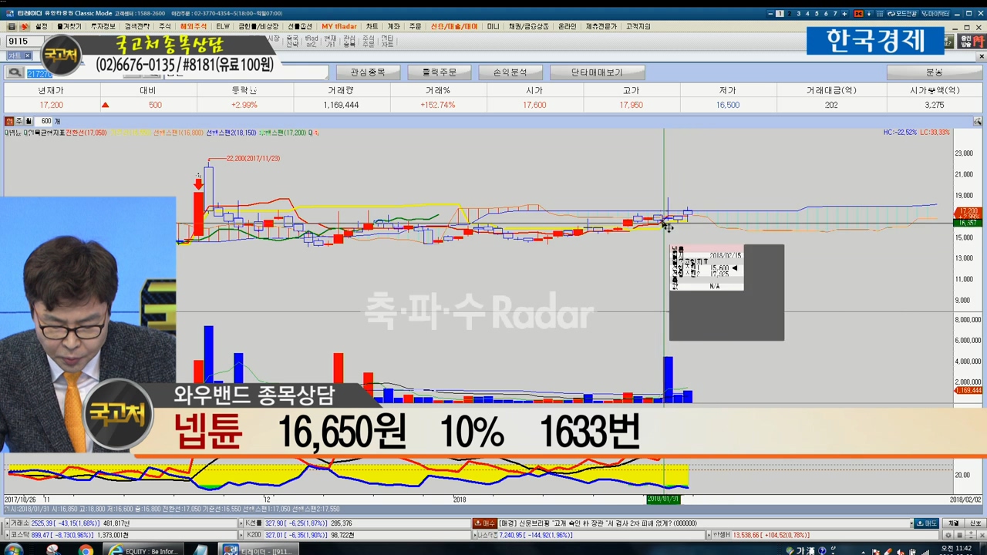Open the K200 index dropdown
This screenshot has height=555, width=987.
241,535
